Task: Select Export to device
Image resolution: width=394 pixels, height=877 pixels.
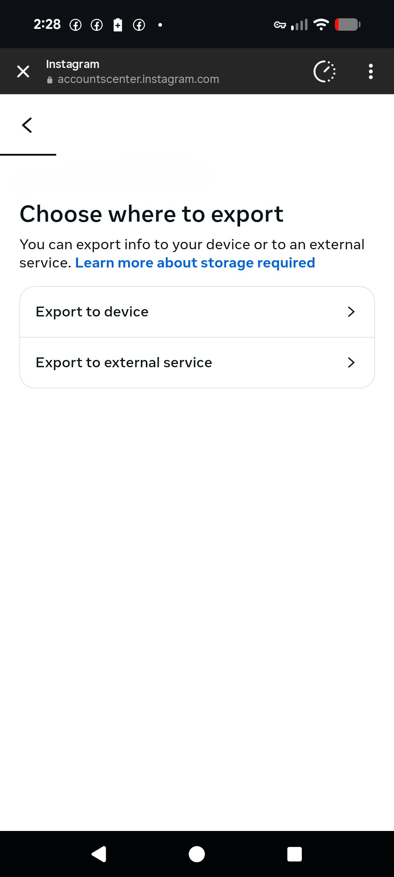Action: pos(146,312)
